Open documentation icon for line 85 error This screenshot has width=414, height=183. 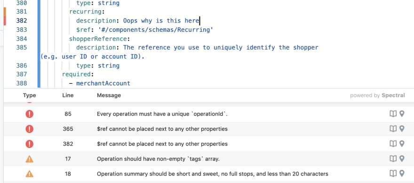393,114
